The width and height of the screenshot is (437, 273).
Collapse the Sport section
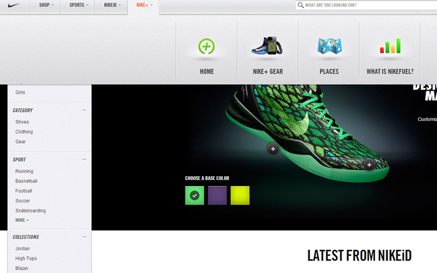[84, 159]
